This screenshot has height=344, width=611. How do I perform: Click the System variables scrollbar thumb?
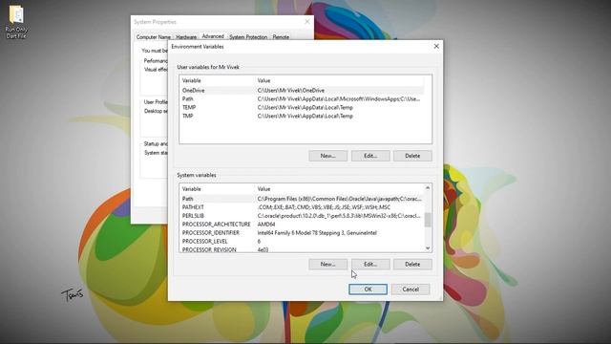pos(428,220)
